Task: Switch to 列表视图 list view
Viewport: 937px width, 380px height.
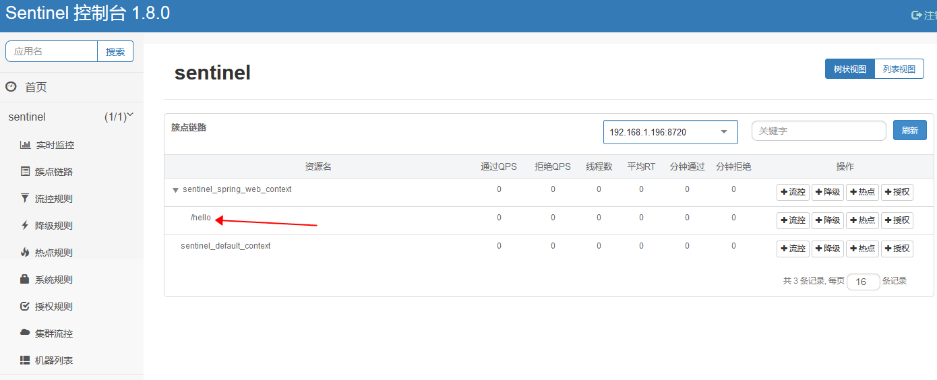Action: click(x=899, y=69)
